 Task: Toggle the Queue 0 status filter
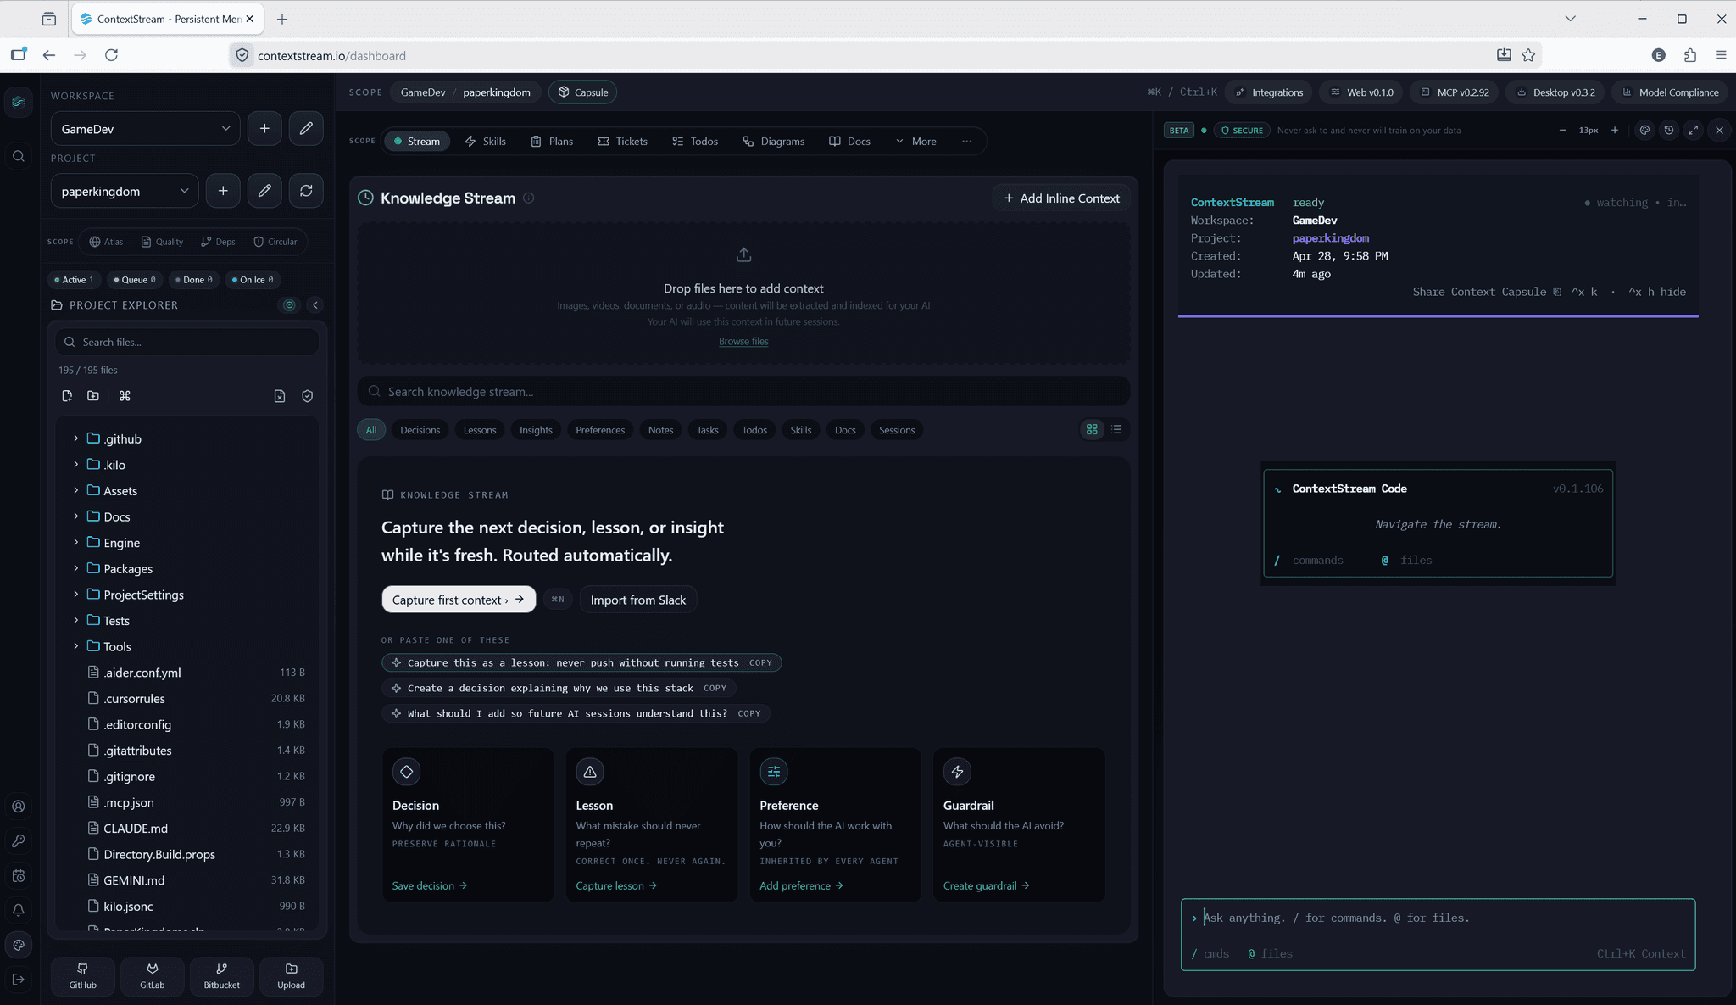[x=135, y=280]
